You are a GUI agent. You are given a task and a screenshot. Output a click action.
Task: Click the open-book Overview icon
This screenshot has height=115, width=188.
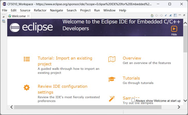pyautogui.click(x=112, y=59)
